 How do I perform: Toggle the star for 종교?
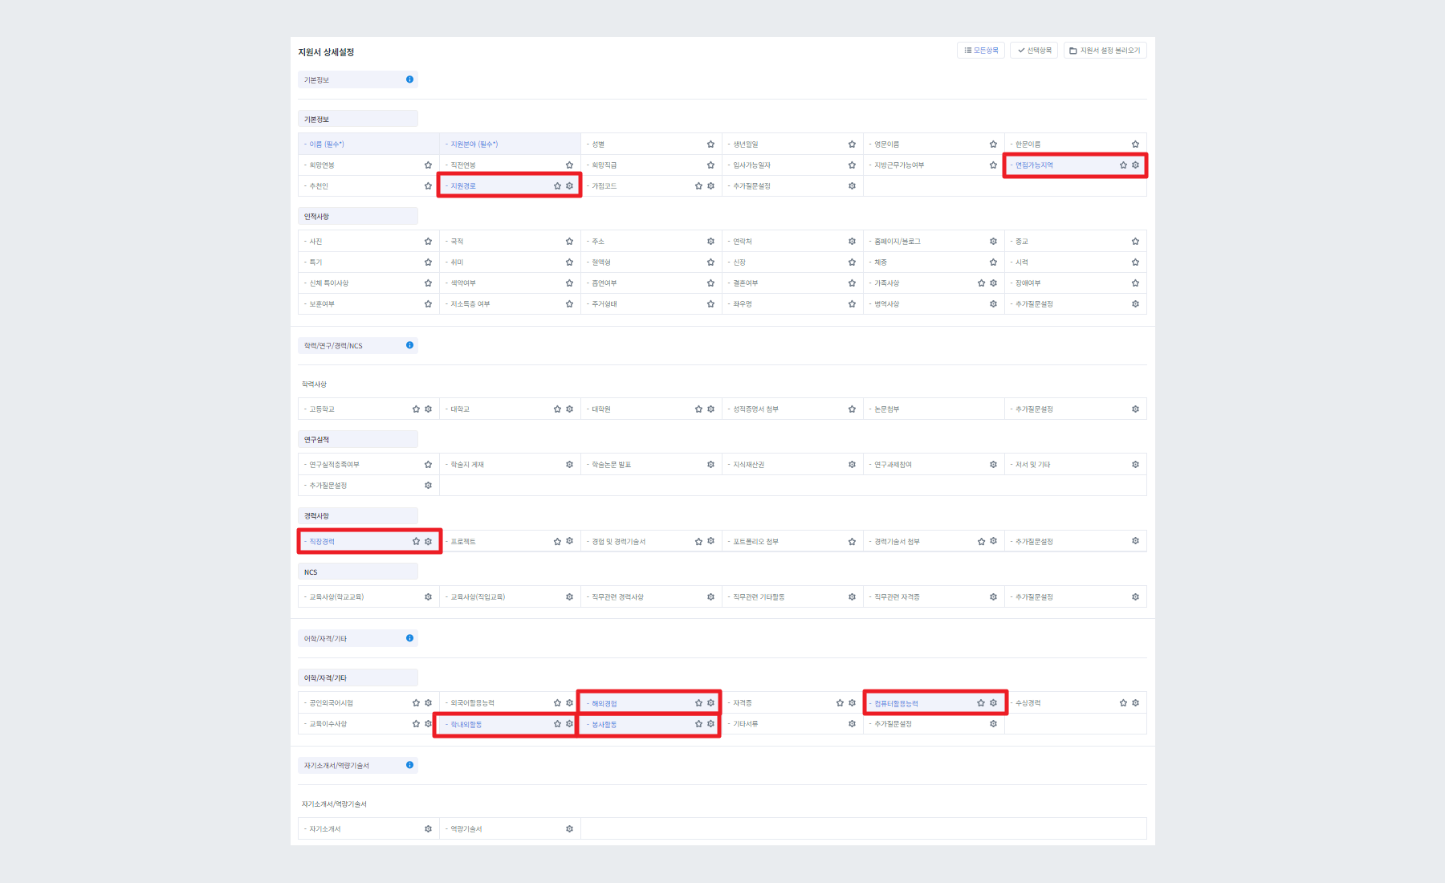click(x=1135, y=242)
